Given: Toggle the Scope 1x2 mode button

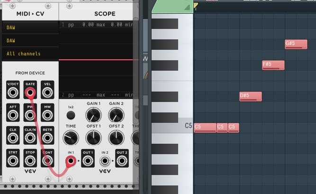Looking at the screenshot, I should click(71, 115).
